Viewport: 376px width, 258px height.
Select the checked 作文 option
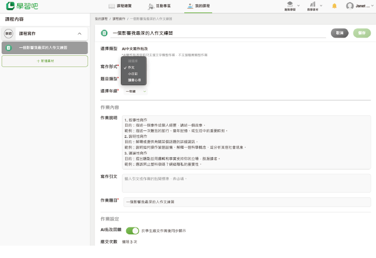[x=132, y=68]
